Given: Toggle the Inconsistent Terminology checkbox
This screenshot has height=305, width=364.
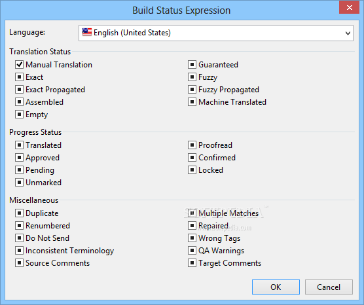Looking at the screenshot, I should (19, 251).
